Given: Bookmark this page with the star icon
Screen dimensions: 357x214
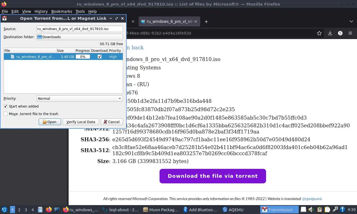Looking at the screenshot, I should [319, 33].
